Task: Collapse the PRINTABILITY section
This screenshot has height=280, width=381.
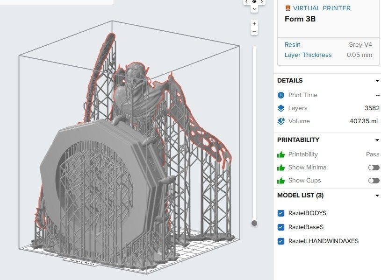Action: (x=377, y=140)
